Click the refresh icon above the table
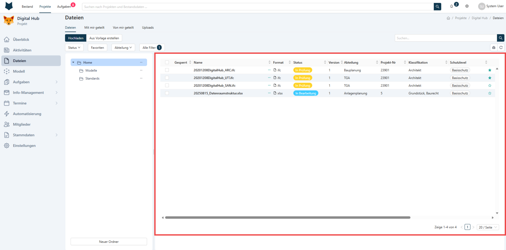The image size is (506, 250). coord(501,48)
